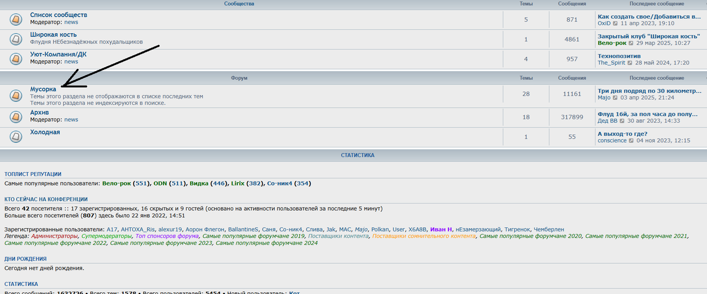Open the Холодная forum
Viewport: 707px width, 294px height.
coord(45,132)
